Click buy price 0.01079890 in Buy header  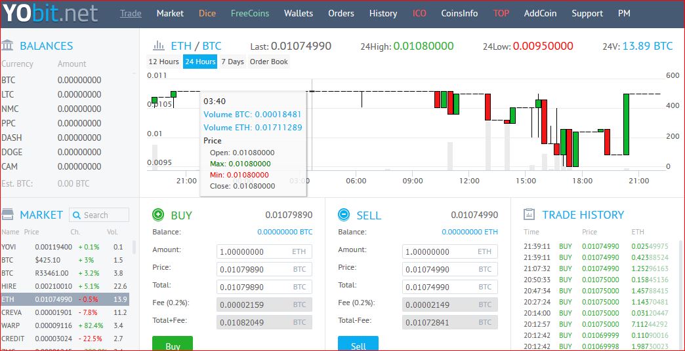click(289, 215)
